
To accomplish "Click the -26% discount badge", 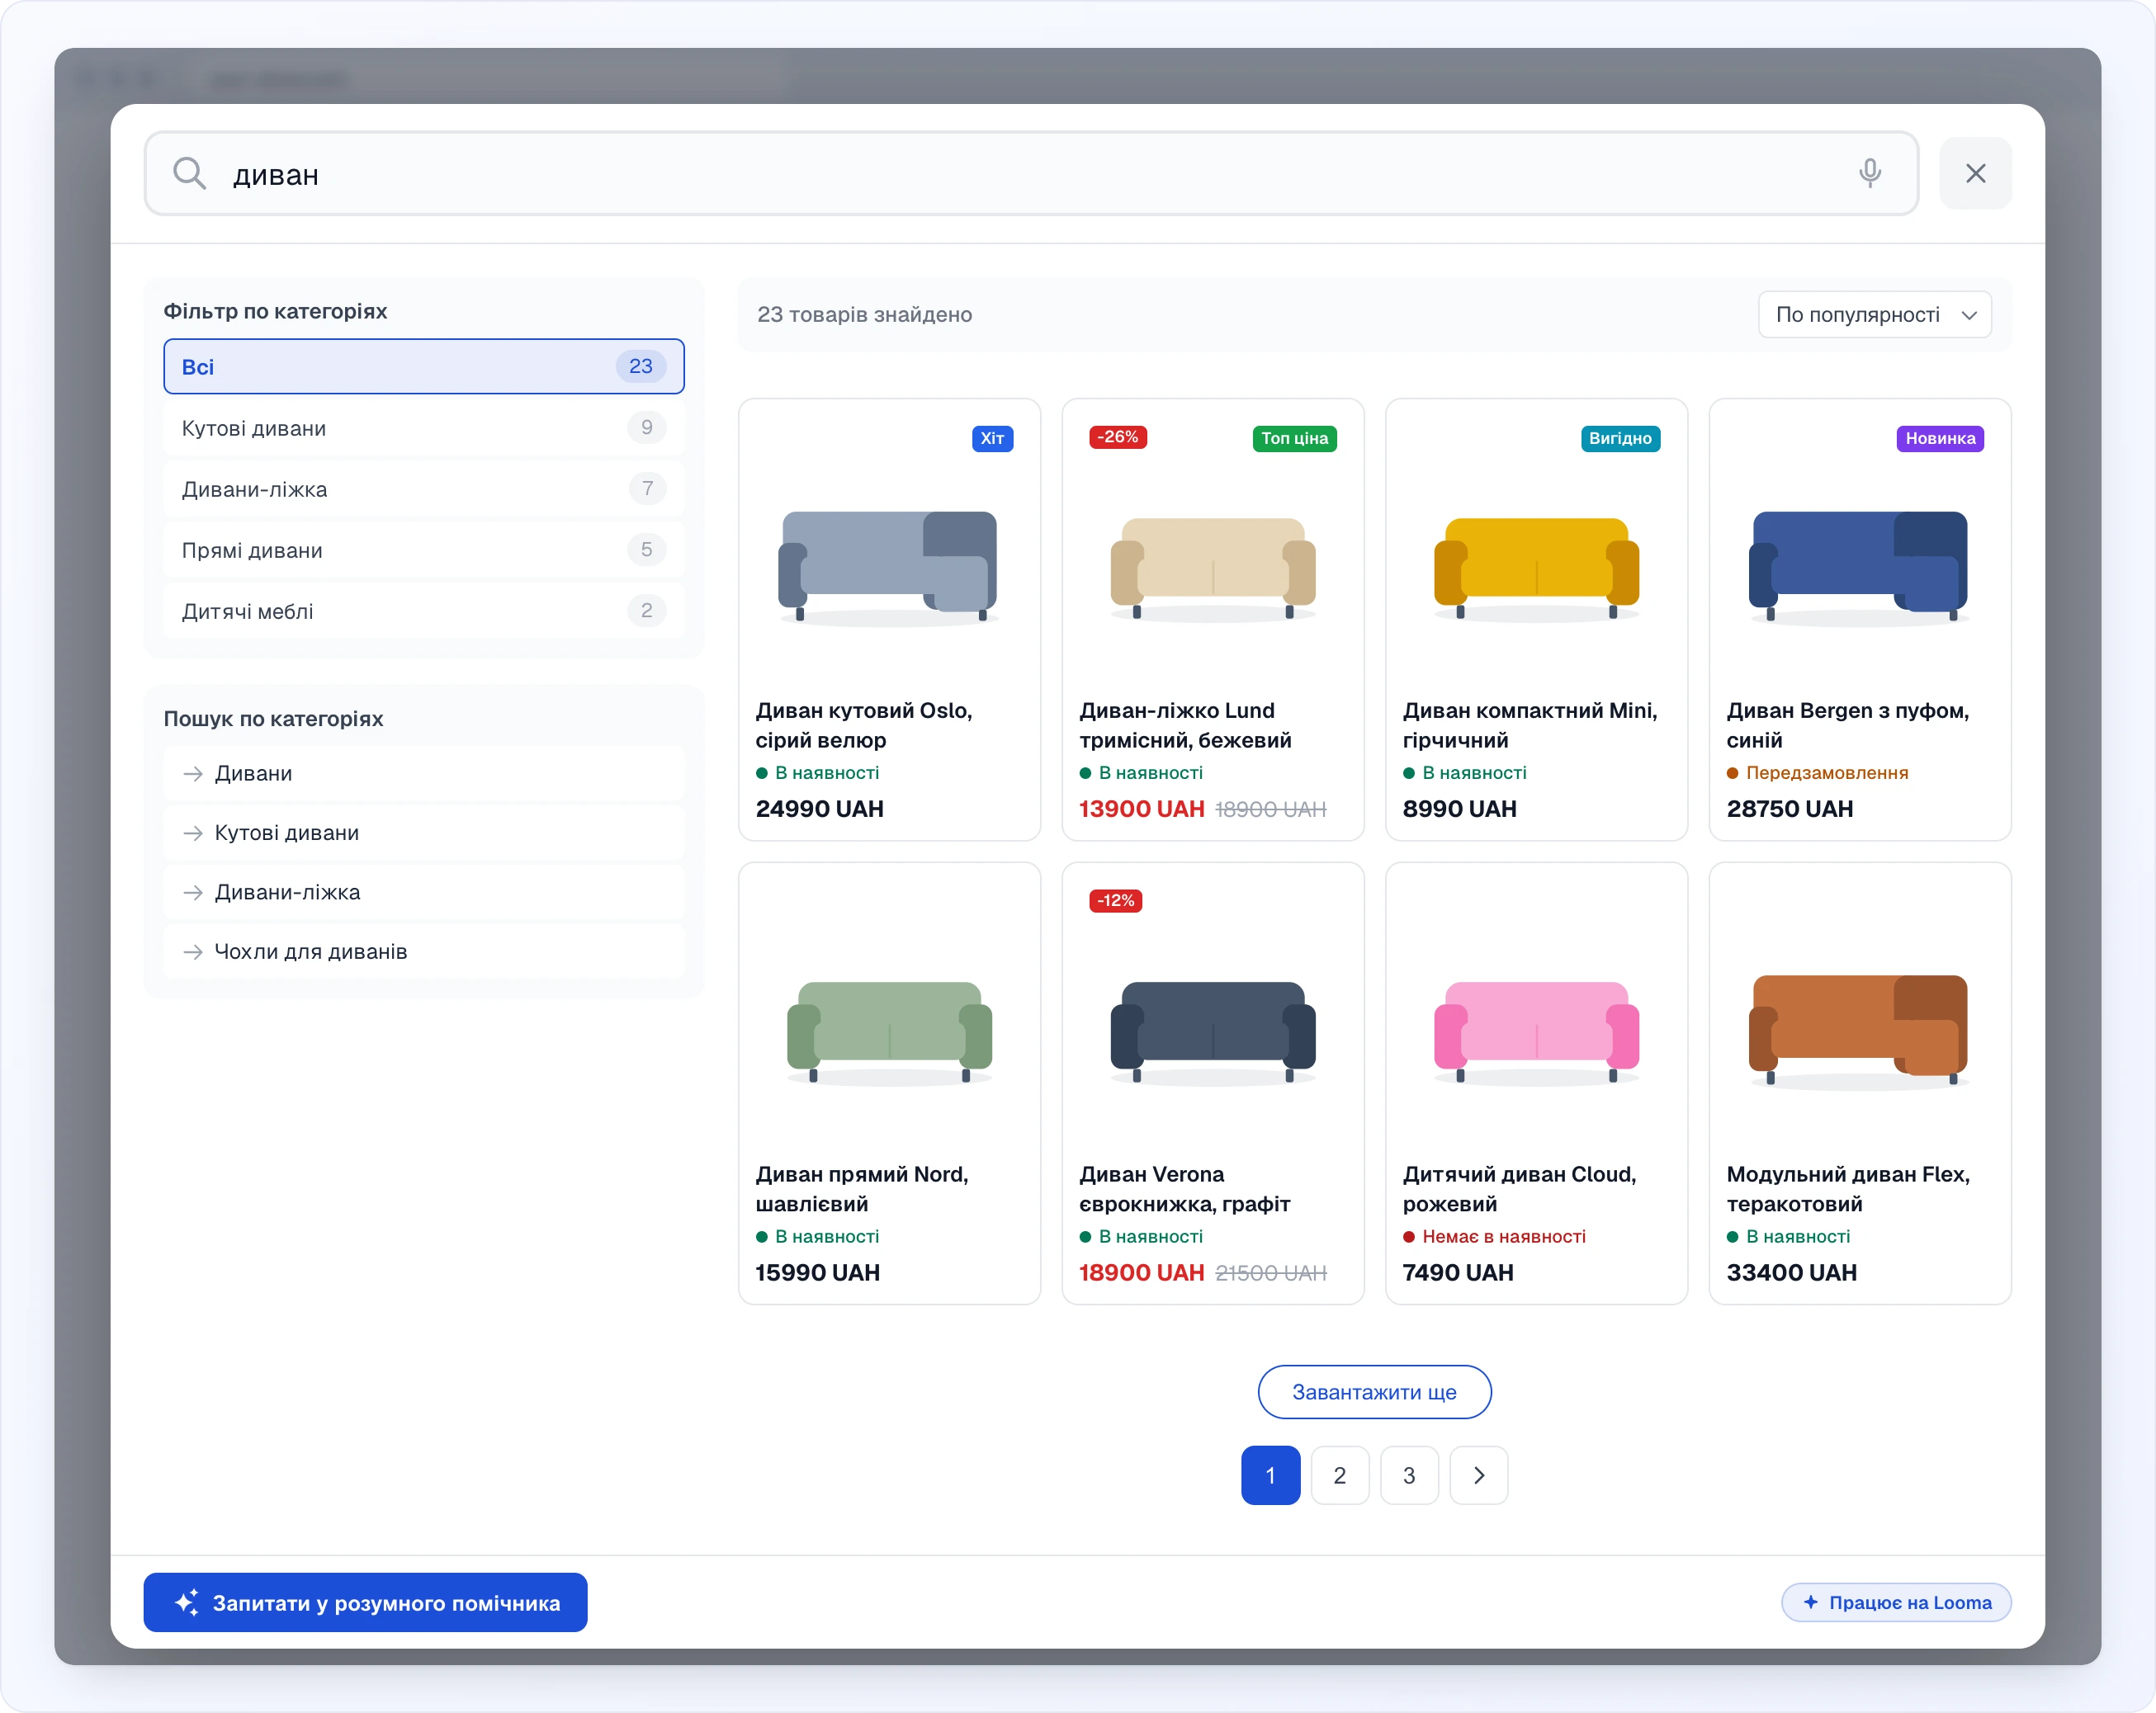I will (x=1117, y=437).
